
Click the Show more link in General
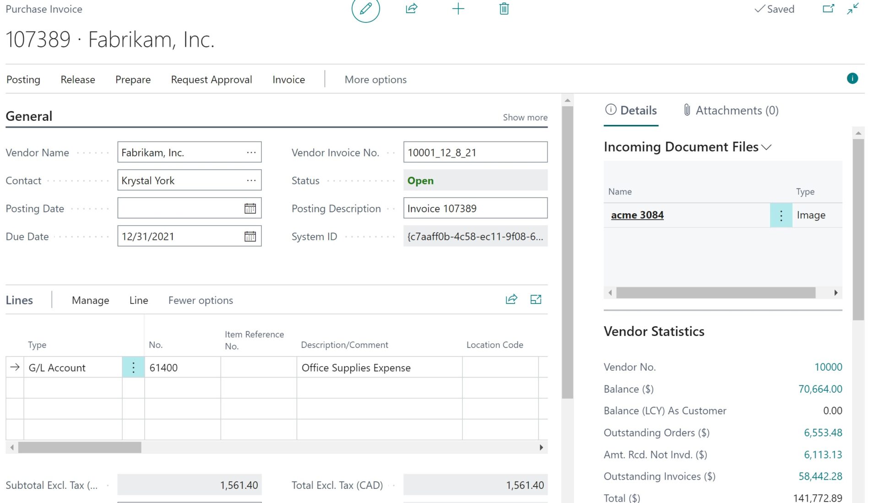click(x=525, y=117)
